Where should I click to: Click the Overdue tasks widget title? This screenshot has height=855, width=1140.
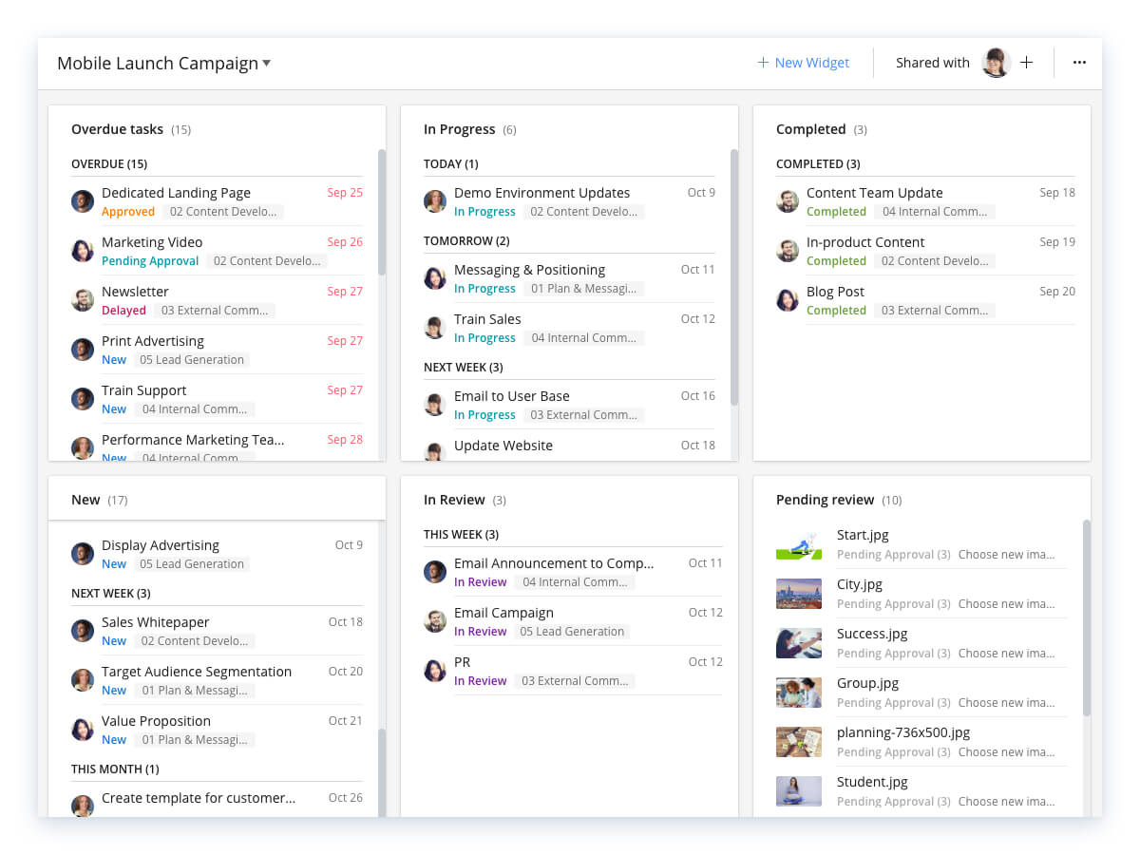118,129
